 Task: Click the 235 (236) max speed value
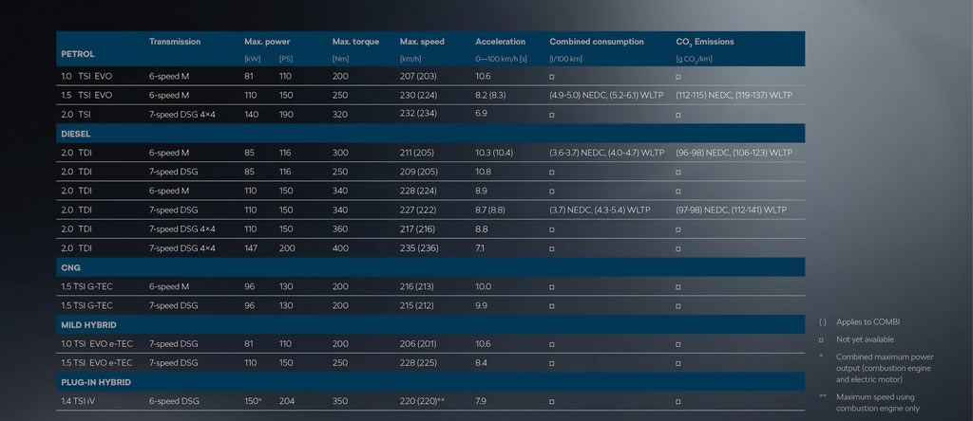(419, 247)
